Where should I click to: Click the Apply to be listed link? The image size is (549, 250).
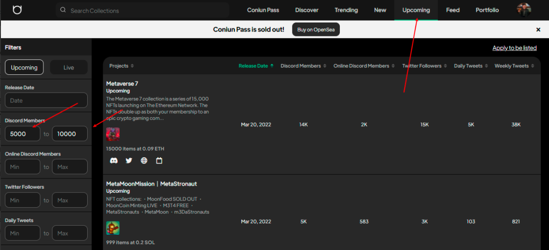514,48
